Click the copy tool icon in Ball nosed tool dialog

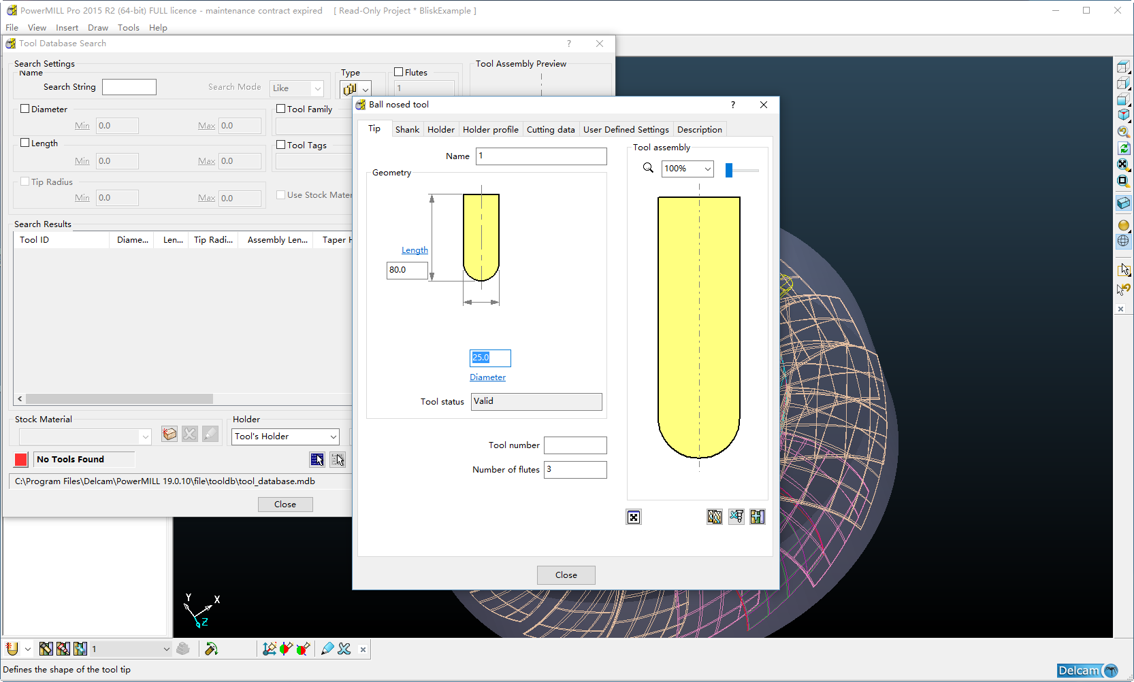(x=715, y=517)
